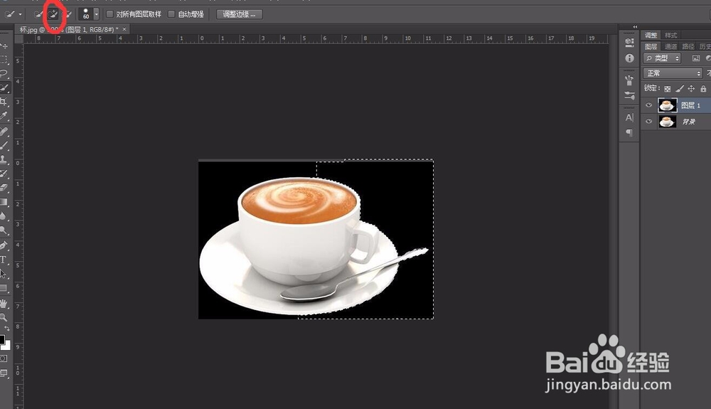Select the Move tool
711x409 pixels.
(4, 46)
